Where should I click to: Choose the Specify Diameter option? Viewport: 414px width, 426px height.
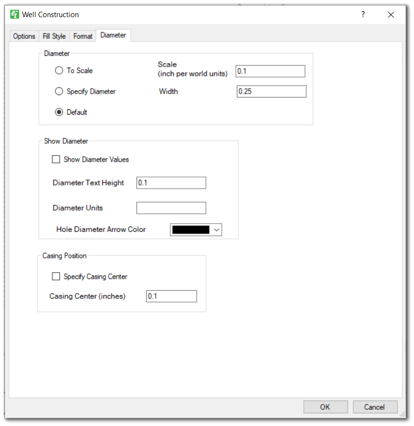pyautogui.click(x=59, y=91)
